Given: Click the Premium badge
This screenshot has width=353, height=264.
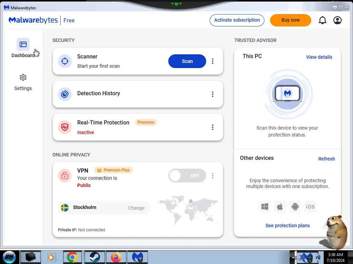Looking at the screenshot, I should 146,122.
